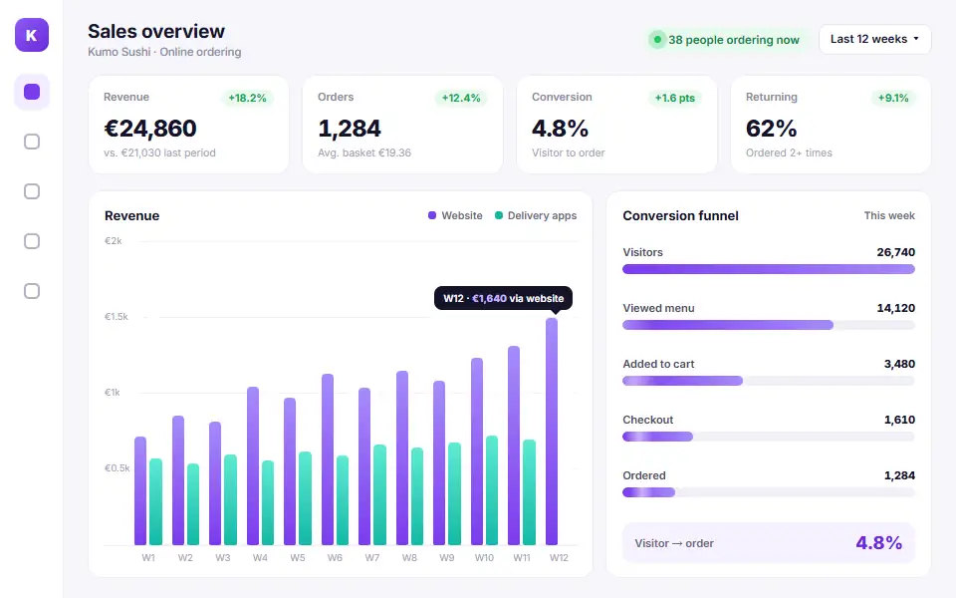Open the Last 12 weeks dropdown
Image resolution: width=956 pixels, height=598 pixels.
tap(875, 39)
